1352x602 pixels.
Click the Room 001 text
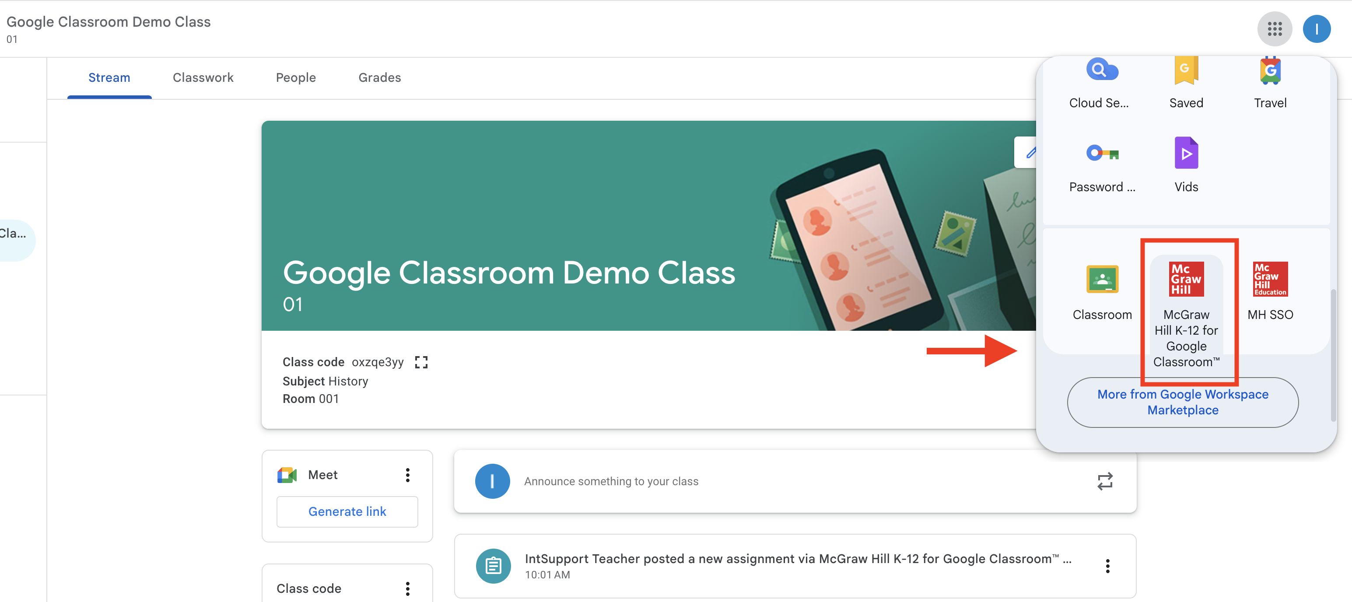[x=310, y=399]
